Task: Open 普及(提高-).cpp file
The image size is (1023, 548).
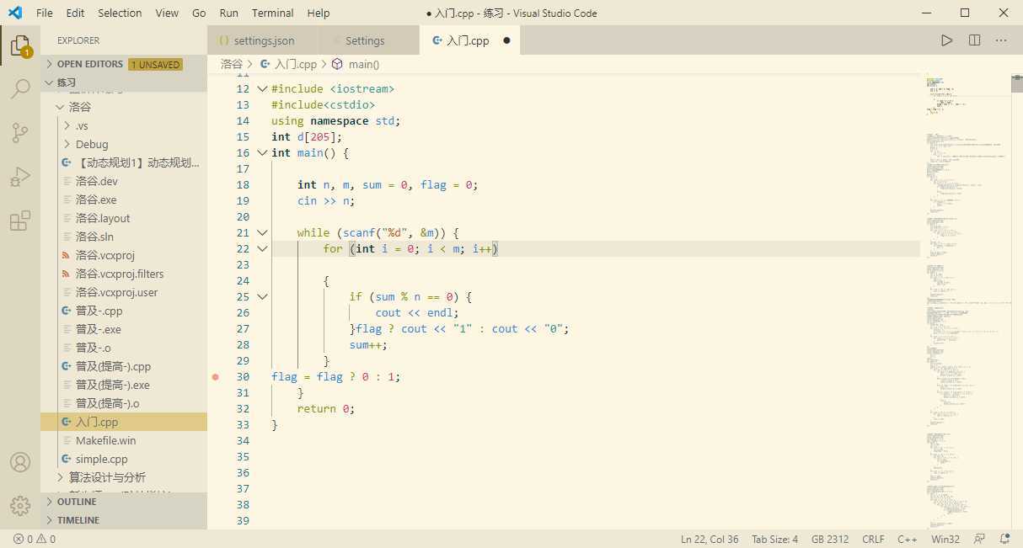Action: (x=123, y=366)
